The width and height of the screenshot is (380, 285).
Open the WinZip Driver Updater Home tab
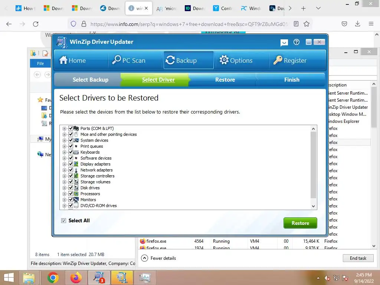pyautogui.click(x=81, y=60)
